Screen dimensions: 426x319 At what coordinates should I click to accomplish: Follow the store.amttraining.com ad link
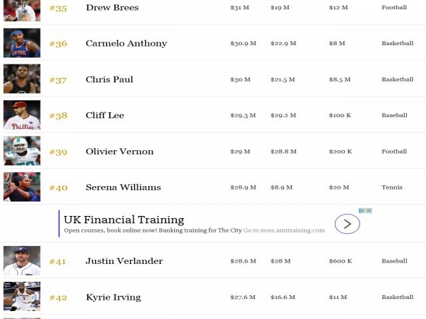[x=284, y=231]
